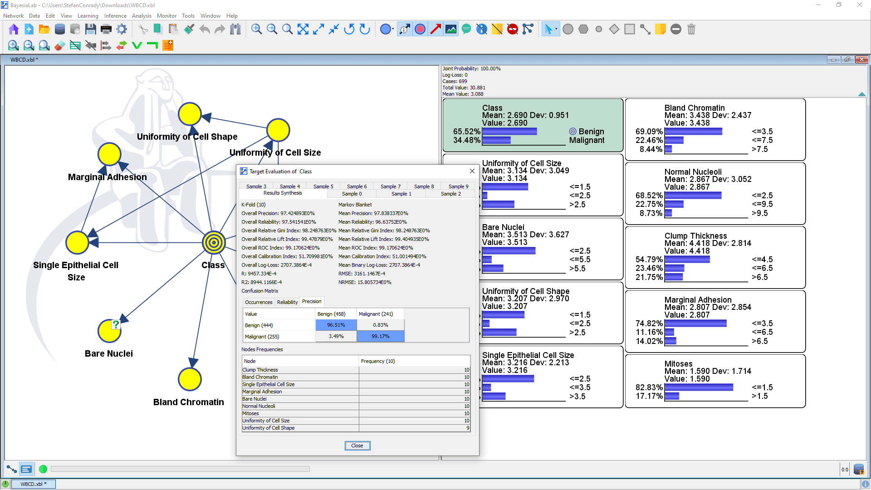
Task: Select the arc creation tool
Action: coord(645,29)
